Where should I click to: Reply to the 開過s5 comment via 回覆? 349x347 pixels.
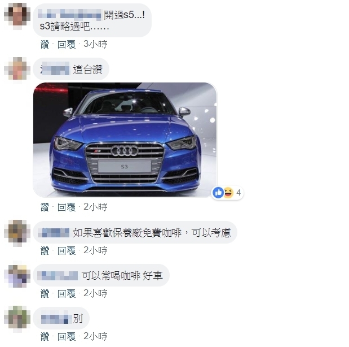pyautogui.click(x=67, y=45)
